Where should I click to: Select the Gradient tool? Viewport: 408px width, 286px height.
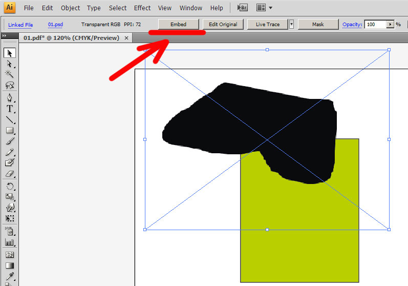(10, 265)
